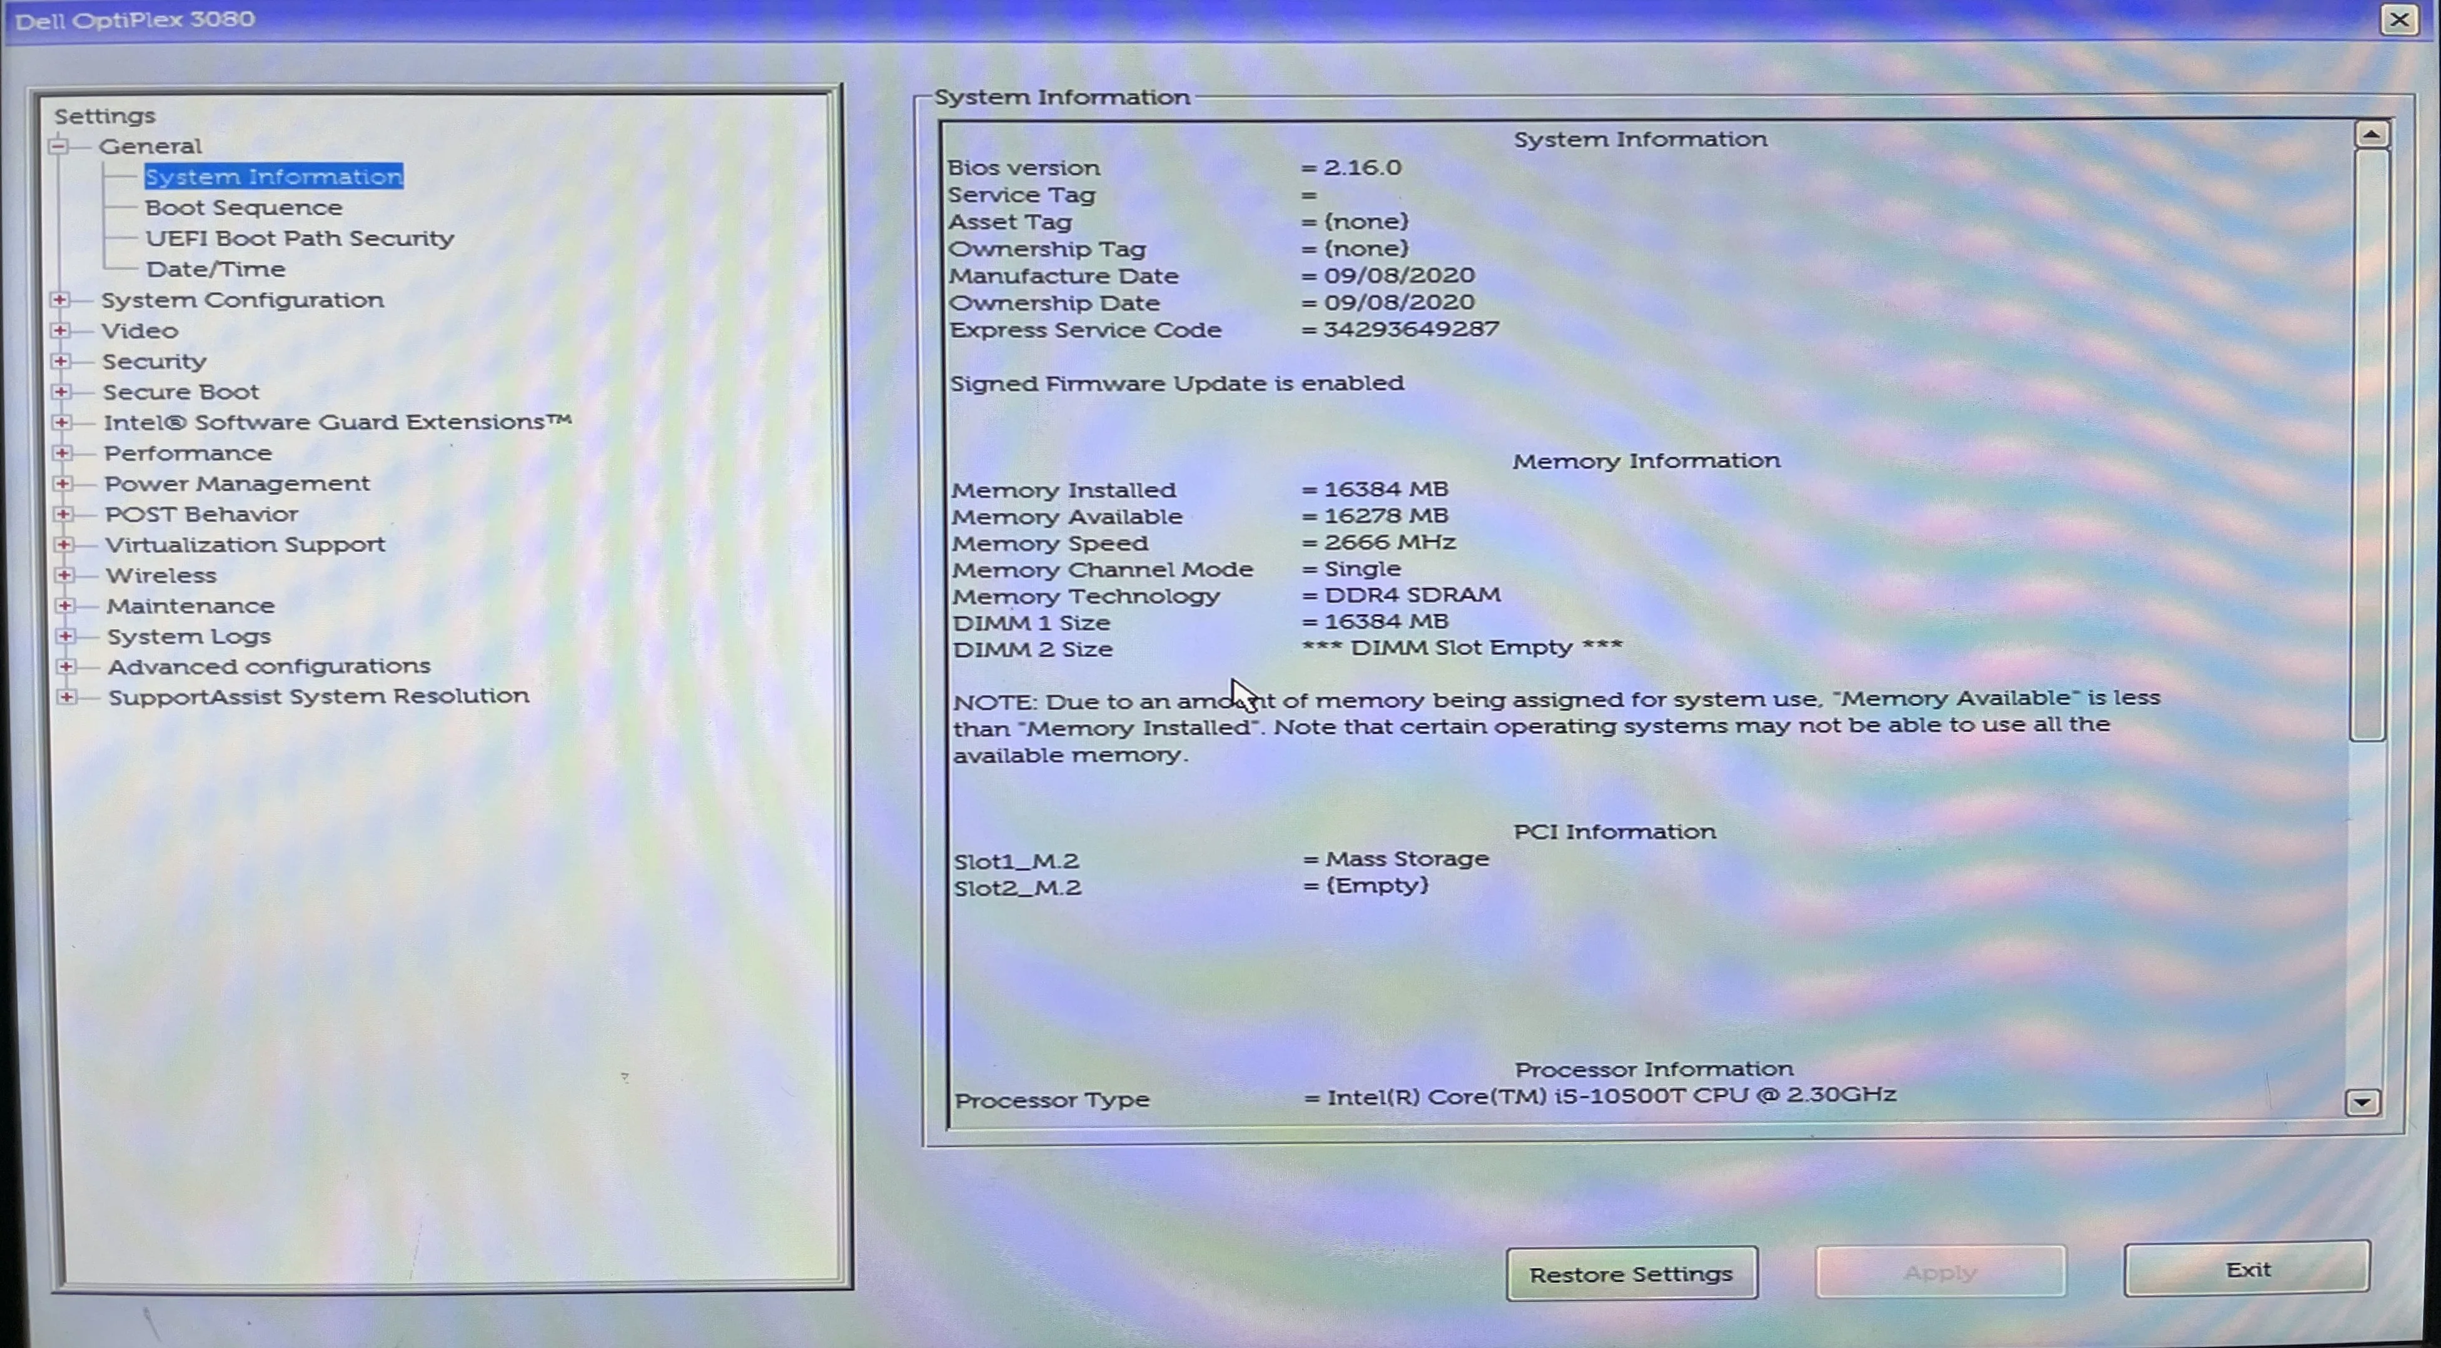Click Slot1_M.2 Mass Storage value
This screenshot has height=1348, width=2441.
[x=1406, y=859]
